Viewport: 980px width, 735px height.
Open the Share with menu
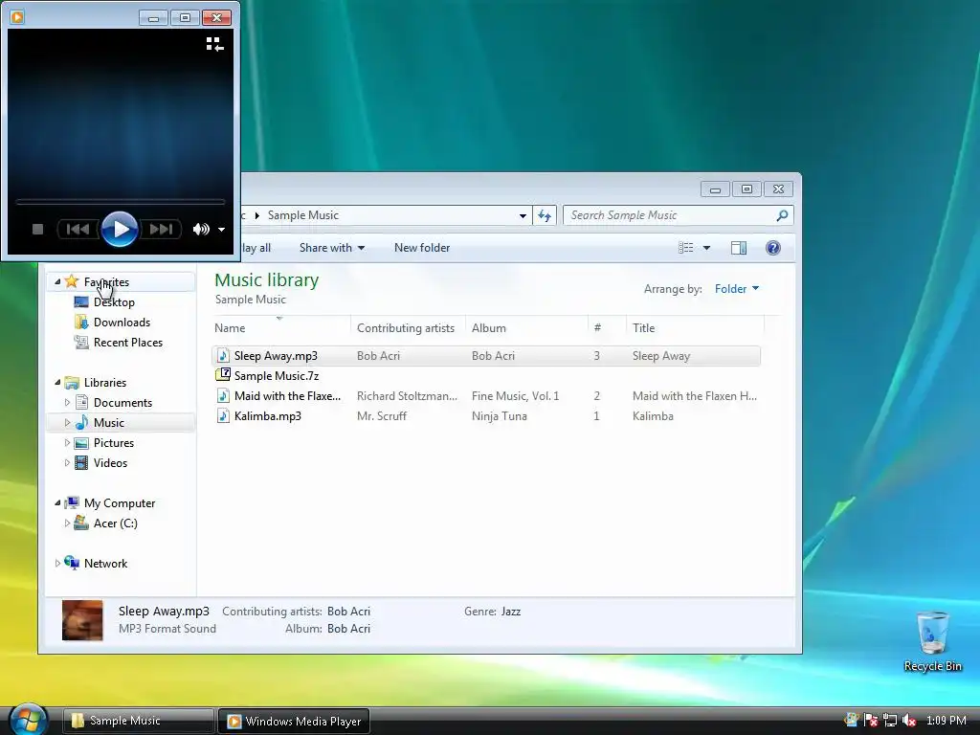click(332, 248)
